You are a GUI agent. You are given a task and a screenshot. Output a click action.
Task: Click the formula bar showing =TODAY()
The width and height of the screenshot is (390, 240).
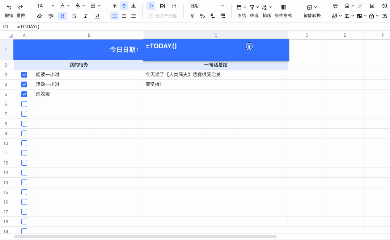(202, 27)
